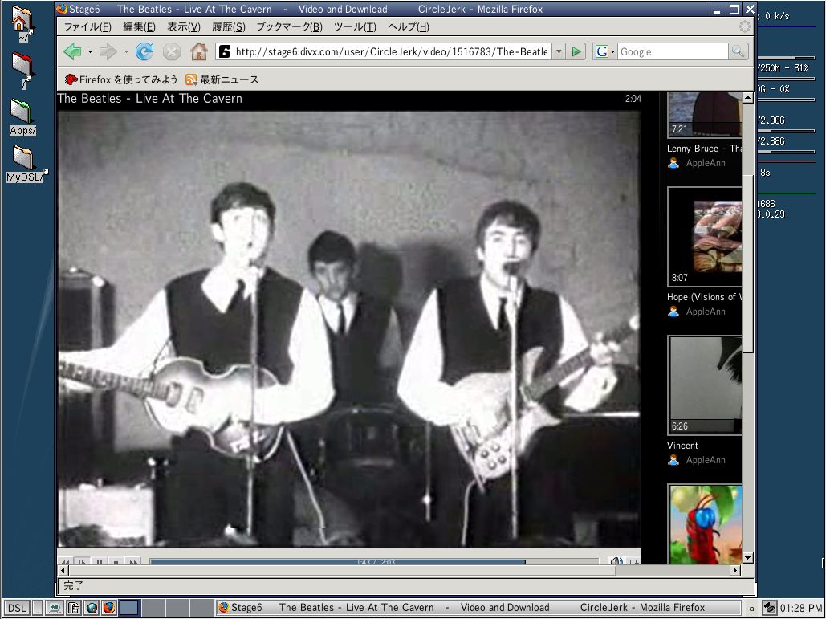Click the Beatles video playing area
Screen dimensions: 826x619
click(x=349, y=329)
